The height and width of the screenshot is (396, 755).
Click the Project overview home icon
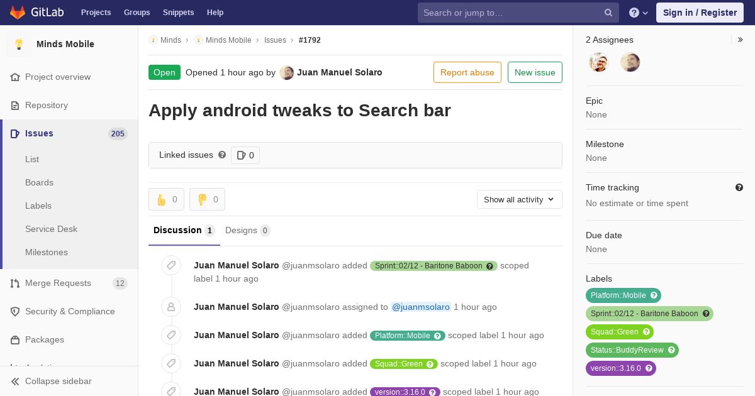pyautogui.click(x=15, y=77)
